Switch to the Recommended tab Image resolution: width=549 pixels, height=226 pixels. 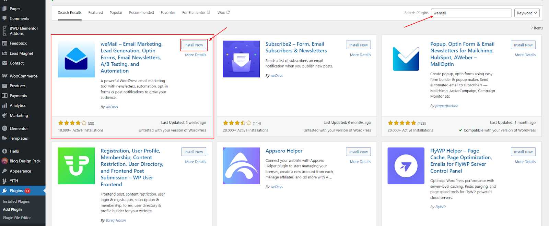coord(141,13)
